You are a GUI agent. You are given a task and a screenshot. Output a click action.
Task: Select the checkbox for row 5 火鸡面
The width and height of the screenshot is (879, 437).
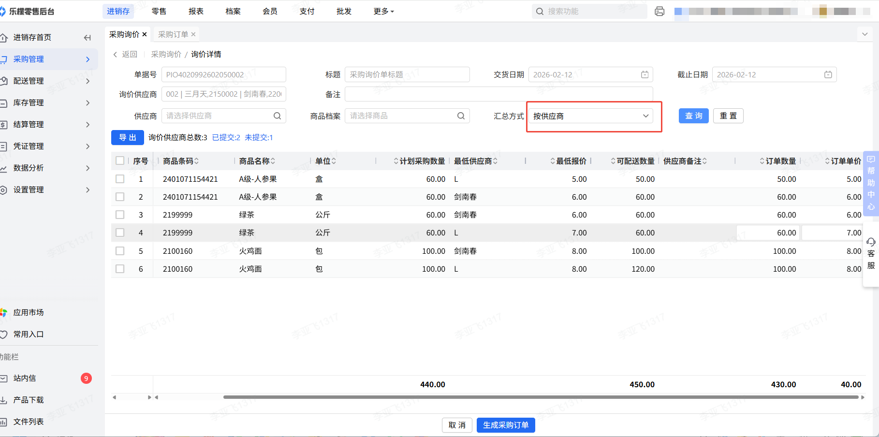120,251
